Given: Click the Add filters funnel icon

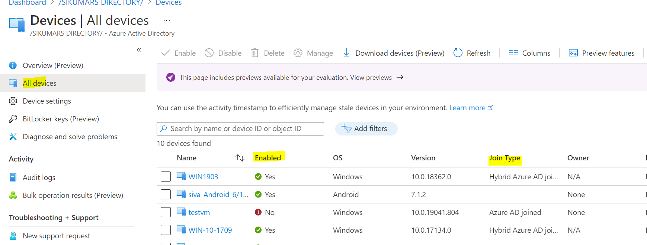Looking at the screenshot, I should pos(346,128).
